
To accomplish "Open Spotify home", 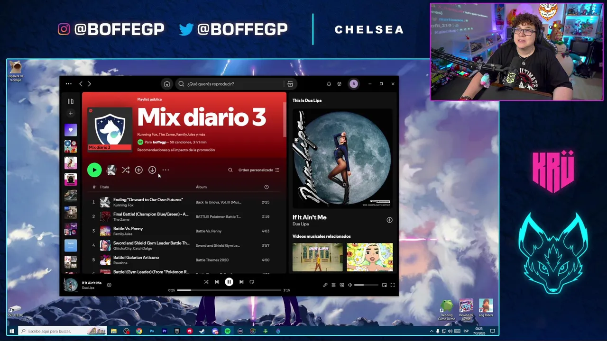I will [x=167, y=84].
